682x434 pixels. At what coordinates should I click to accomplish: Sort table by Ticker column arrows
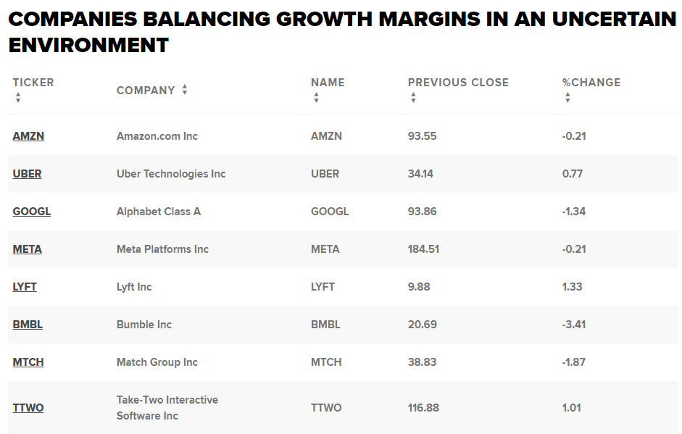coord(18,98)
